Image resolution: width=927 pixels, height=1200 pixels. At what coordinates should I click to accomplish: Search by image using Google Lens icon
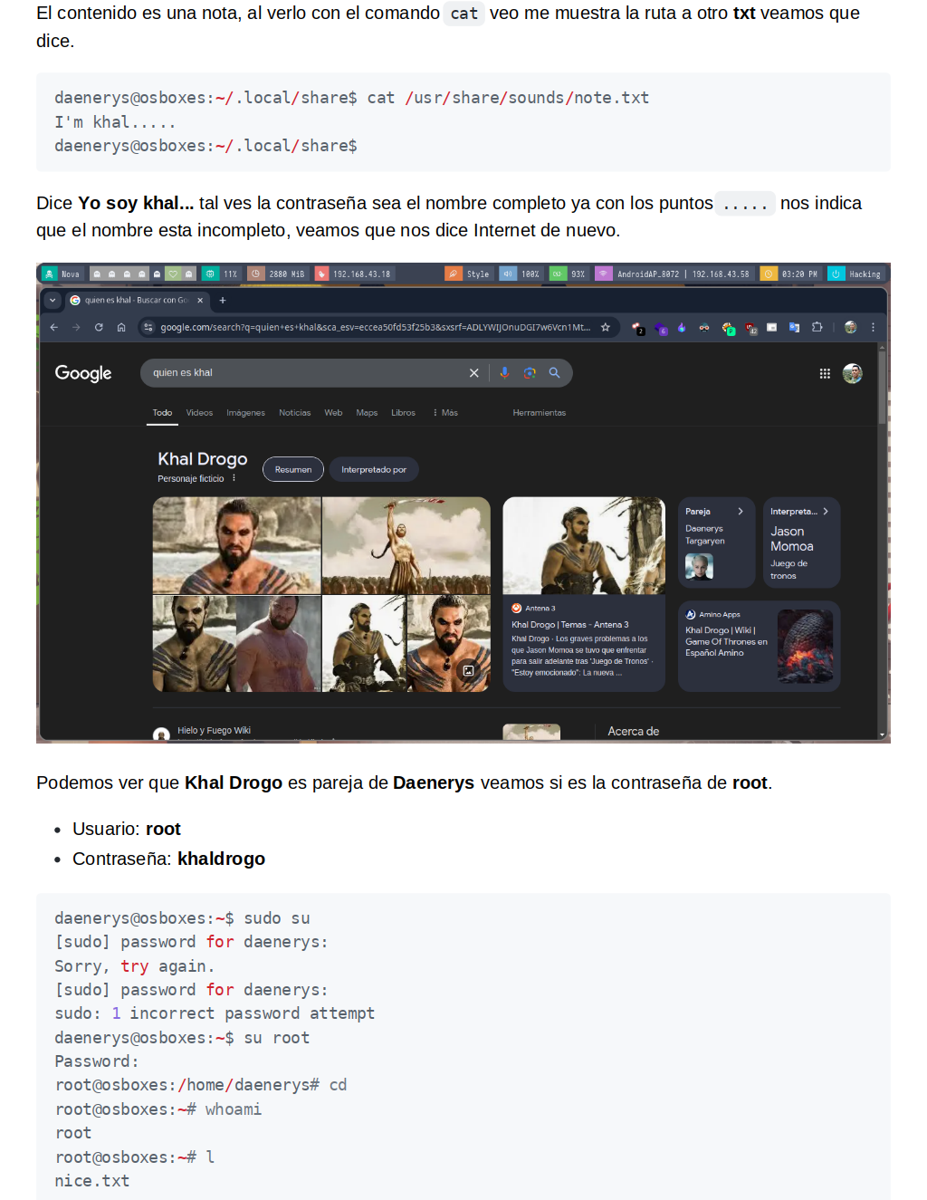[x=530, y=373]
